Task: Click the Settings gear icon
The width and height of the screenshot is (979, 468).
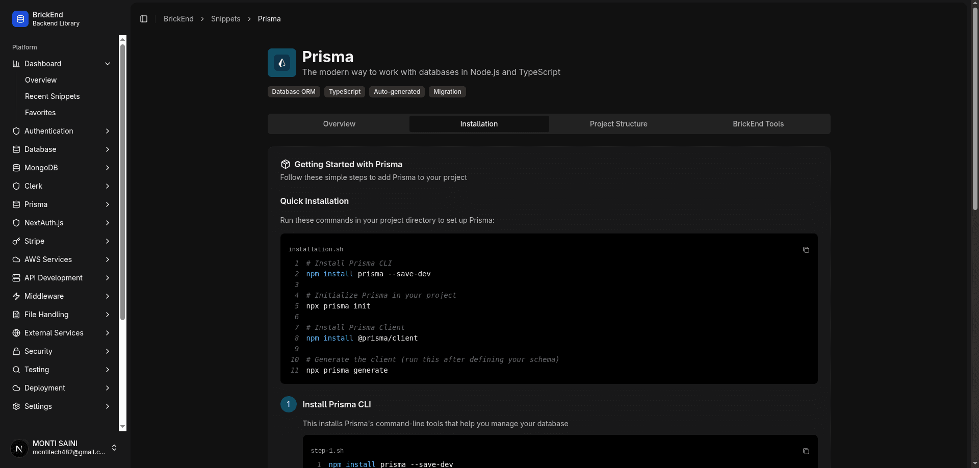Action: tap(16, 406)
